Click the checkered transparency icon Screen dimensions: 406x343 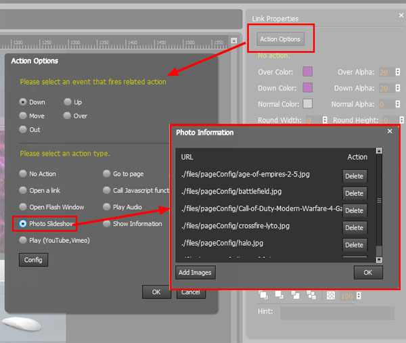pyautogui.click(x=331, y=296)
